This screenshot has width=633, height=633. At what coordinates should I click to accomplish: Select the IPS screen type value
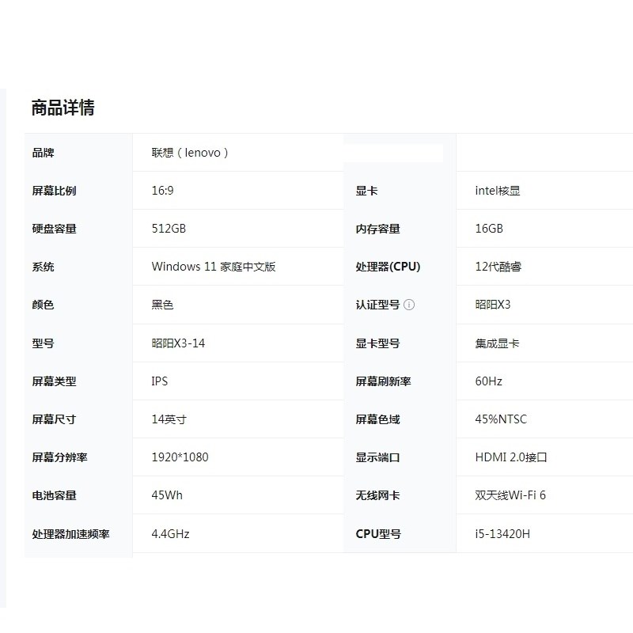tap(160, 381)
